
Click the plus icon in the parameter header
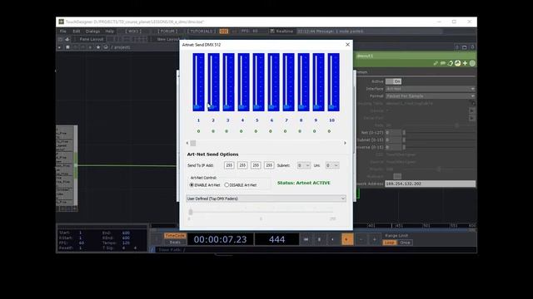click(x=465, y=63)
